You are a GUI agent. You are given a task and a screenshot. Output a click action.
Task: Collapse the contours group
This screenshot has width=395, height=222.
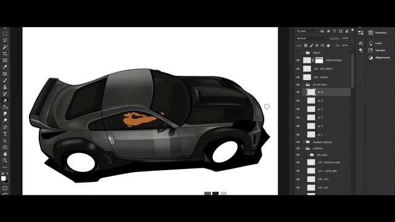click(304, 149)
